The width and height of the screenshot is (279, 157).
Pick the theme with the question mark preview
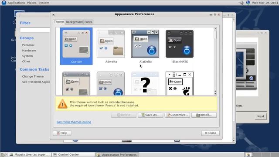click(145, 83)
